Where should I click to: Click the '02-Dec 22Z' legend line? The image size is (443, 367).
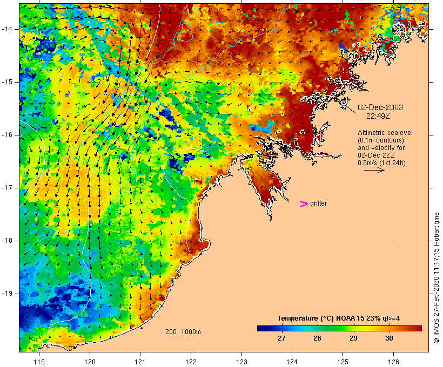coord(376,155)
